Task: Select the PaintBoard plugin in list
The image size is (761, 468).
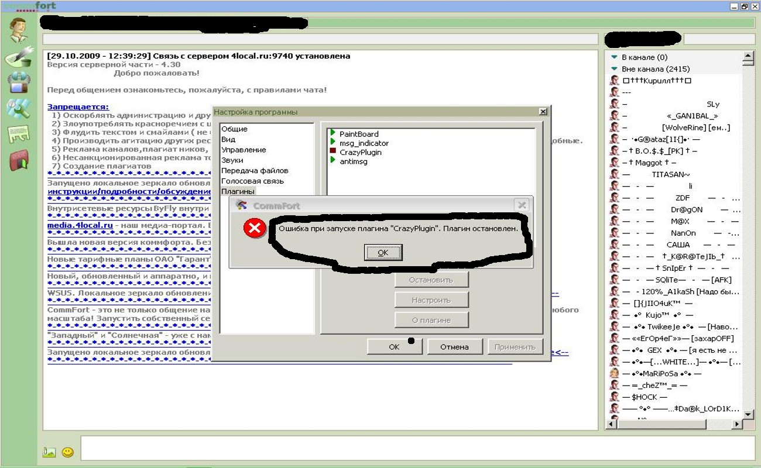Action: 359,134
